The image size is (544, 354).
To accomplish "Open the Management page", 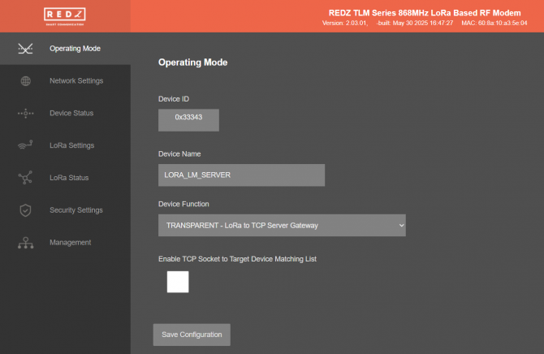I will [65, 242].
